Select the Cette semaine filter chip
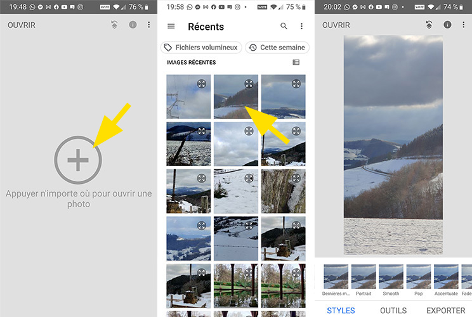 tap(277, 48)
